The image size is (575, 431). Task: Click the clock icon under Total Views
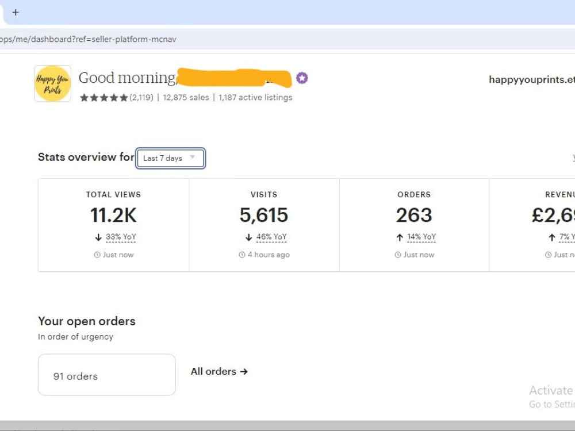pyautogui.click(x=97, y=255)
